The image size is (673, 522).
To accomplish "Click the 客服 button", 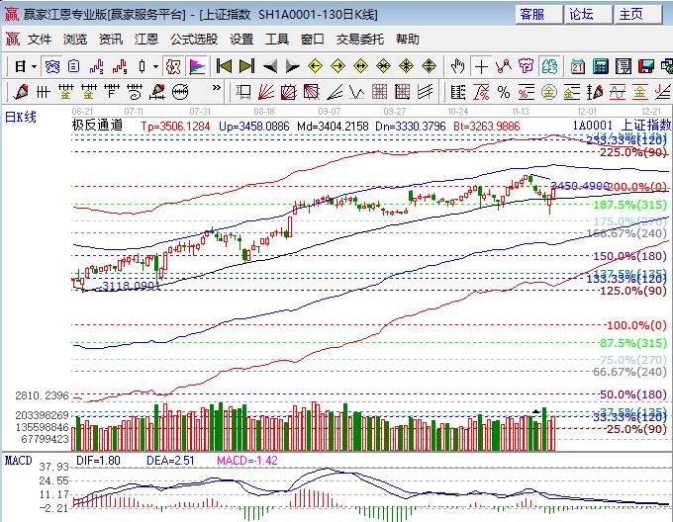I will (x=532, y=14).
